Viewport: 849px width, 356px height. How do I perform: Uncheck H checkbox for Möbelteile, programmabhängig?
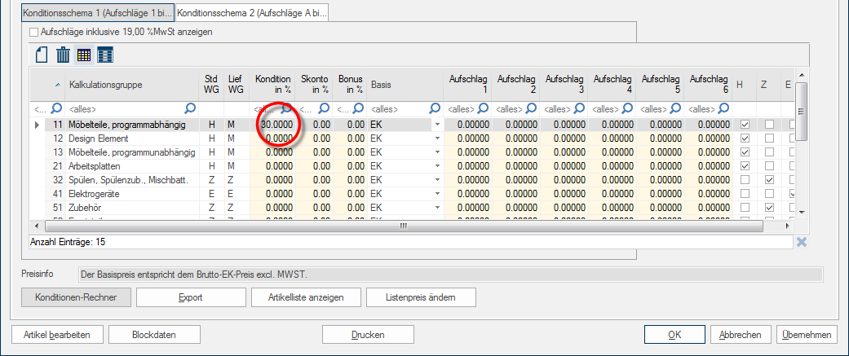744,125
